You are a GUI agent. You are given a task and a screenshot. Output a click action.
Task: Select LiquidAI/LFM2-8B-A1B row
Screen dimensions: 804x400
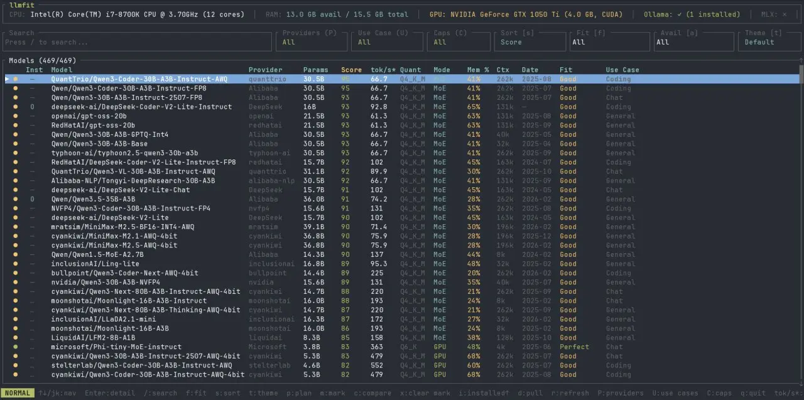[x=401, y=337]
